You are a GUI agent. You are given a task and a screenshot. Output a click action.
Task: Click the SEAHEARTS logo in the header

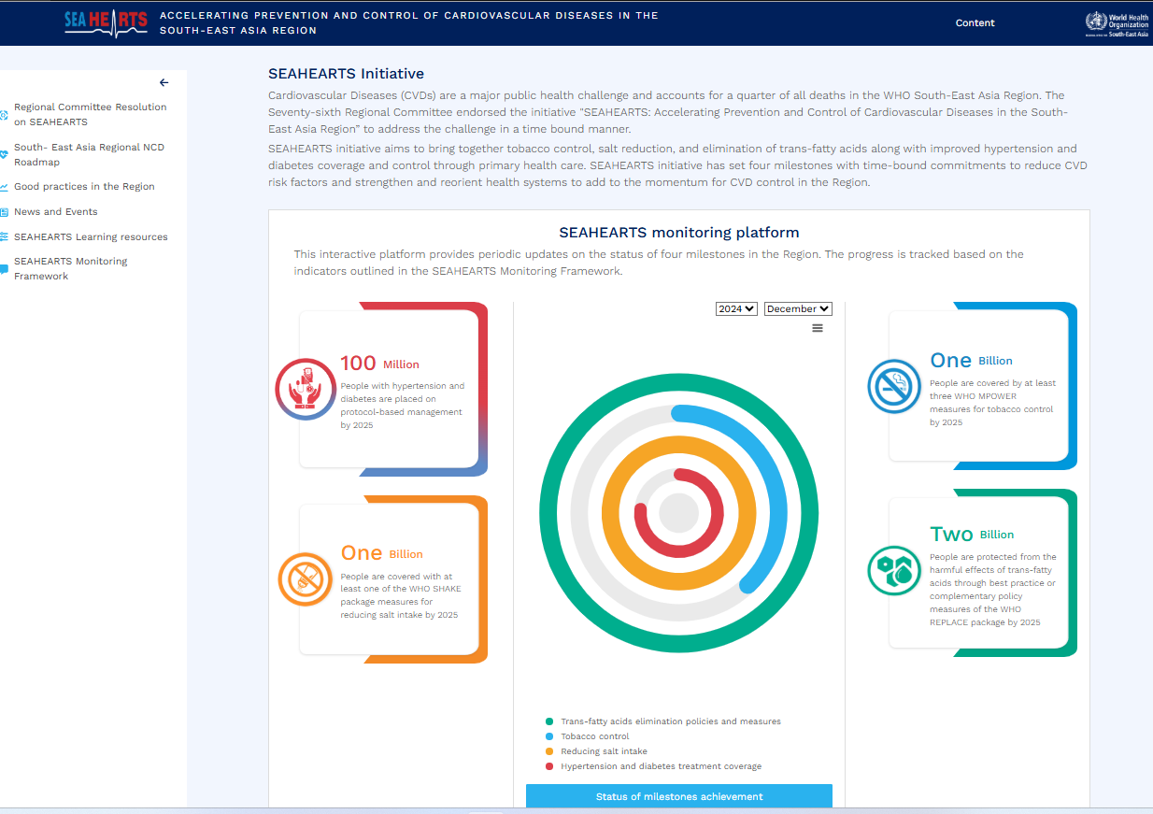click(x=106, y=22)
